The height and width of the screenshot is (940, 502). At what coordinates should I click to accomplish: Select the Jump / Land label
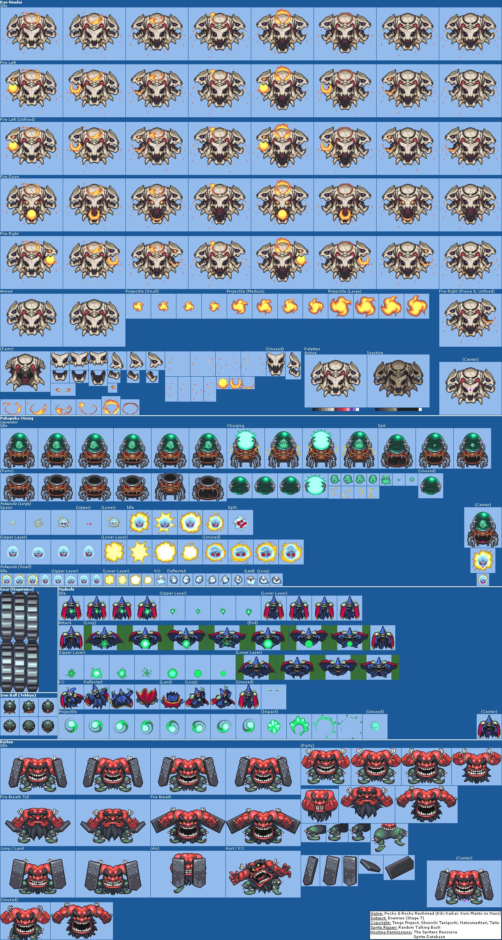coord(12,848)
